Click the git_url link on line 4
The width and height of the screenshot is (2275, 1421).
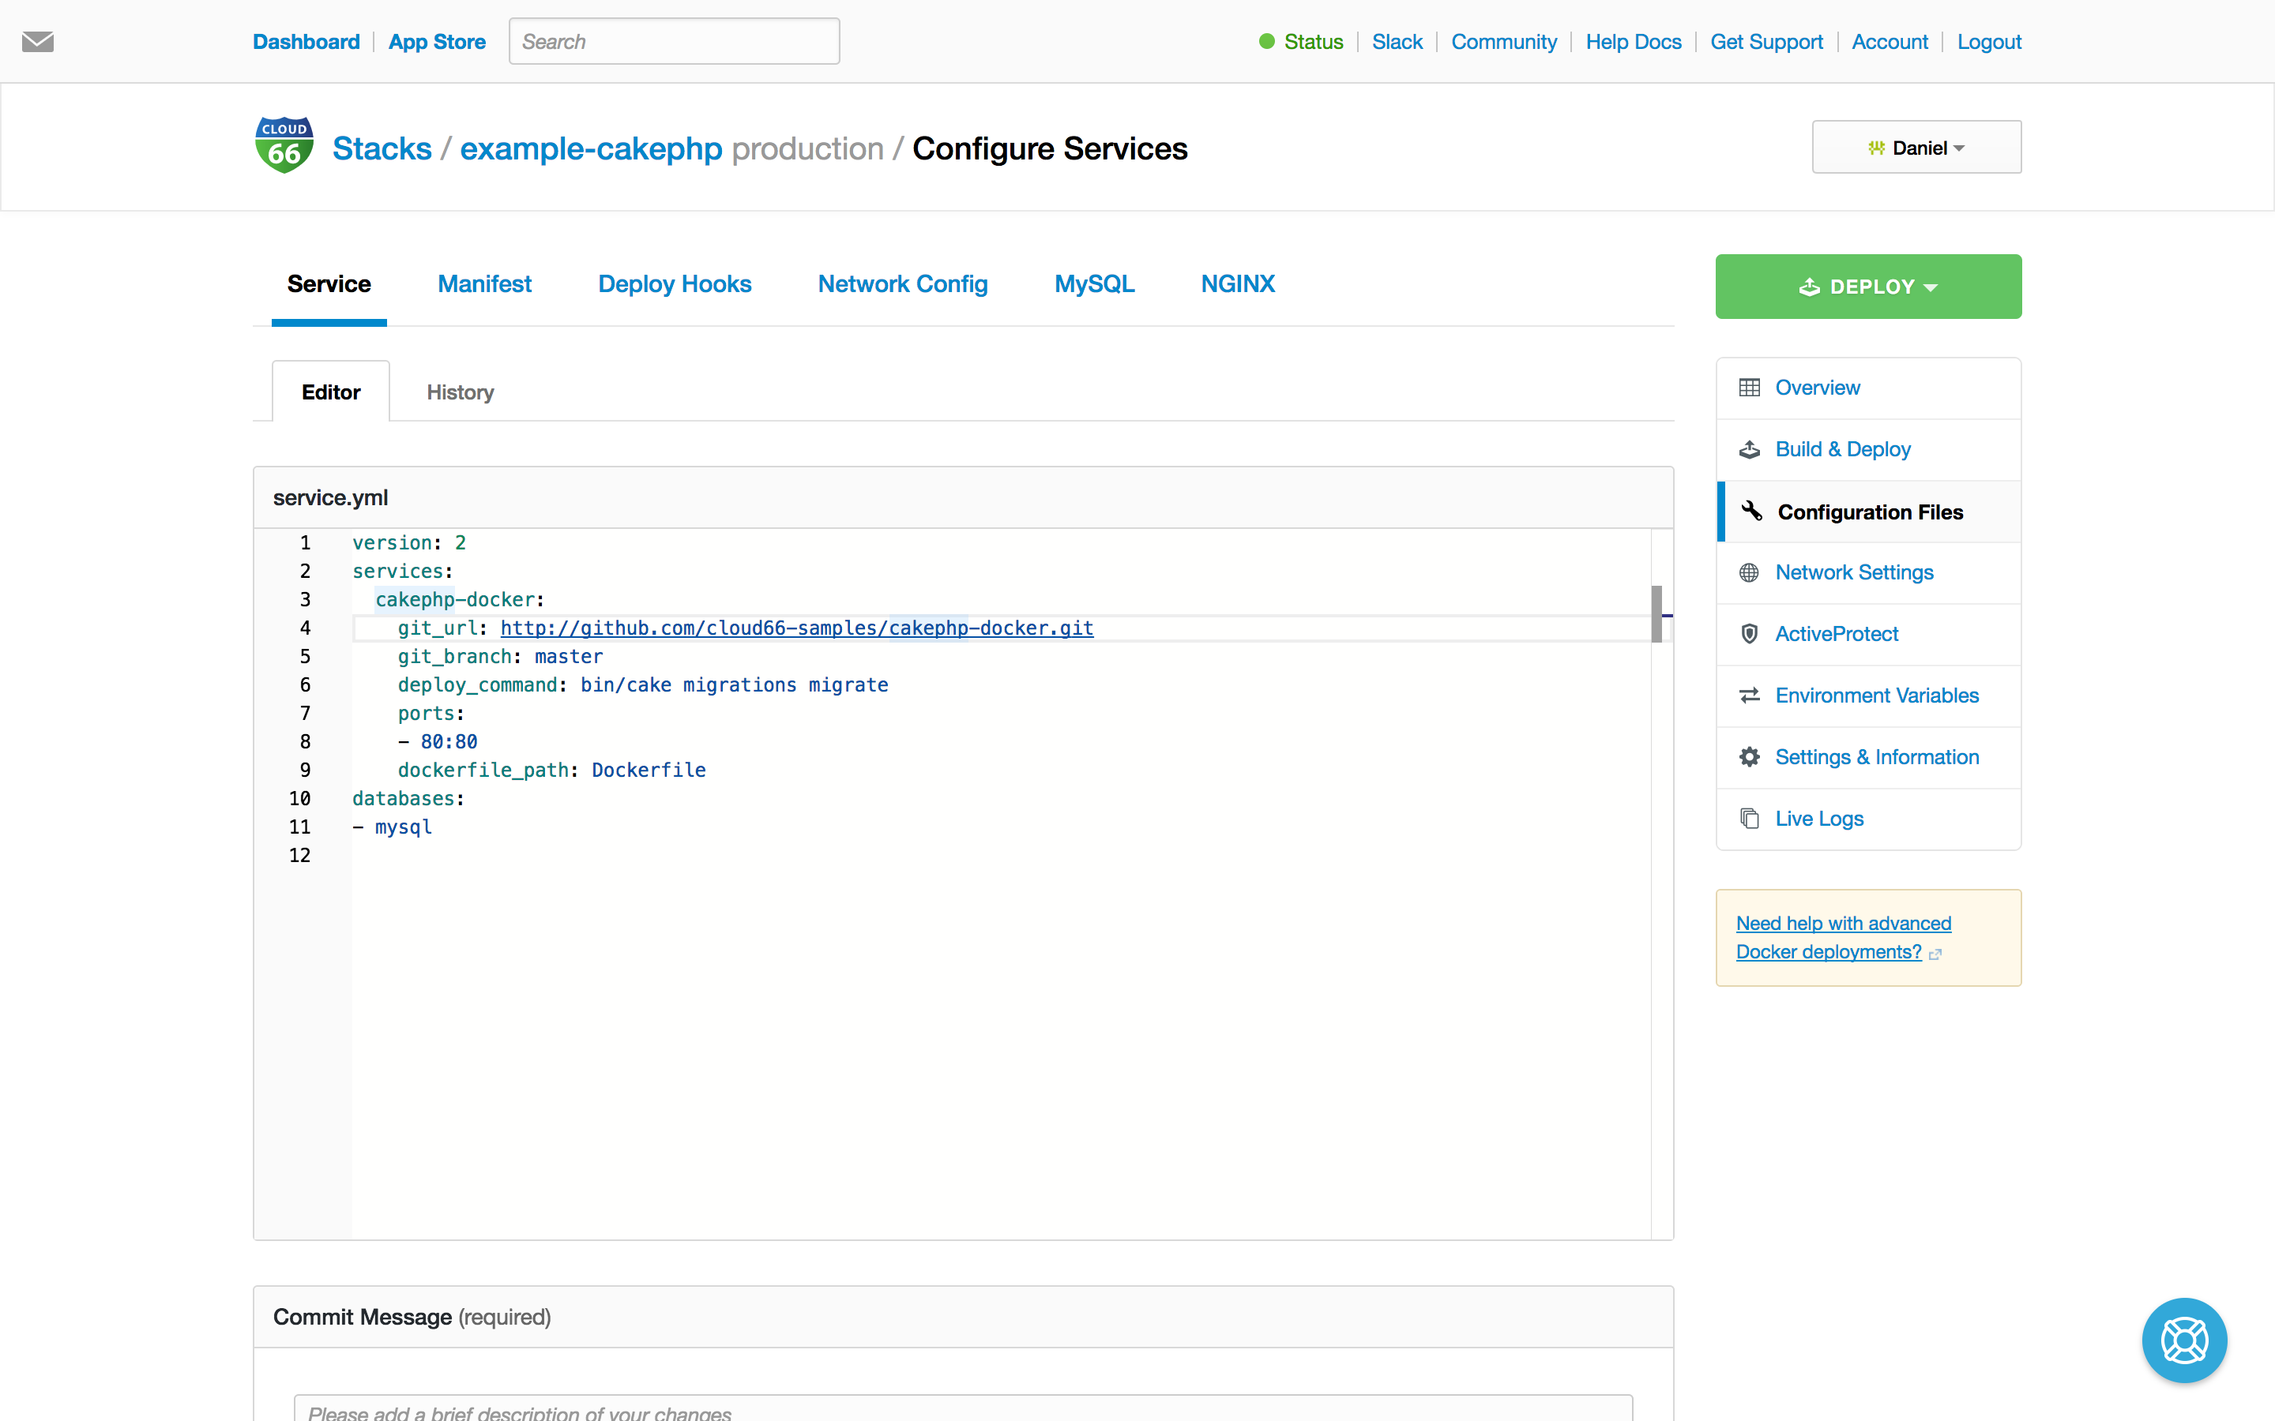pyautogui.click(x=796, y=627)
